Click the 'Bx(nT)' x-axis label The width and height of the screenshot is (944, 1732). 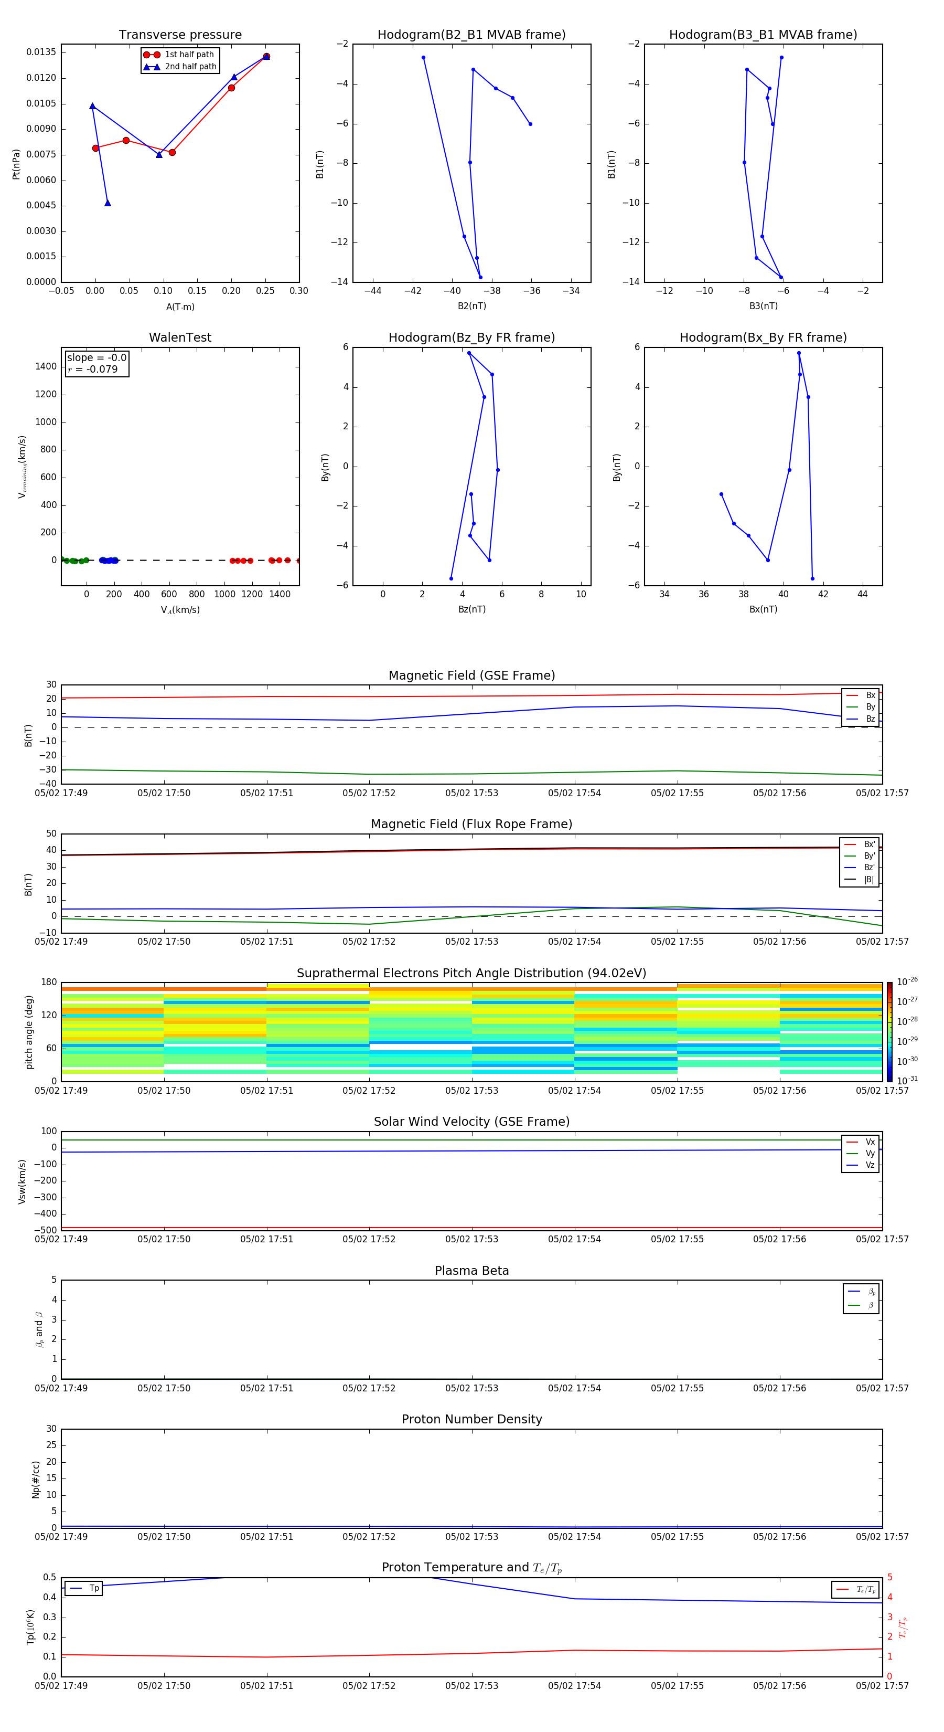763,609
